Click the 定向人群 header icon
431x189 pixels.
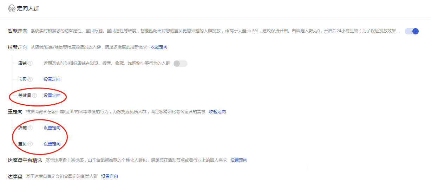(x=12, y=8)
